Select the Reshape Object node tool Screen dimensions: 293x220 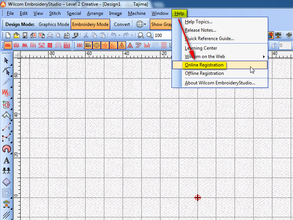[6, 71]
